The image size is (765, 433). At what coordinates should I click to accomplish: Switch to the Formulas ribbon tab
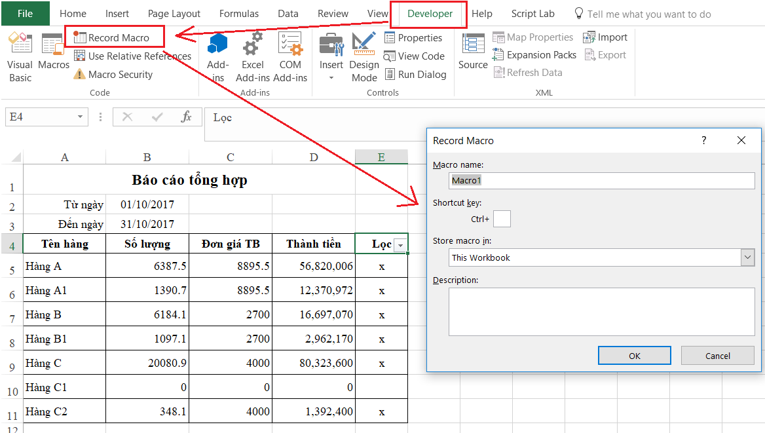239,14
